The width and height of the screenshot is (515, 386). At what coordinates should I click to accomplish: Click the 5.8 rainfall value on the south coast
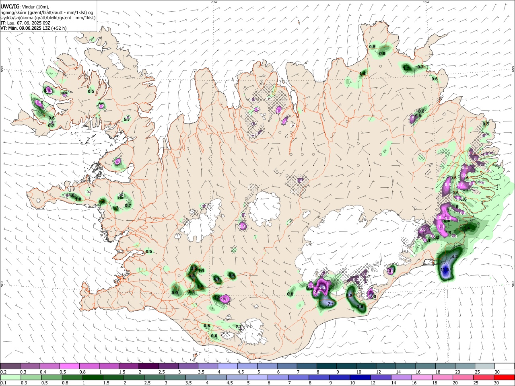349,296
